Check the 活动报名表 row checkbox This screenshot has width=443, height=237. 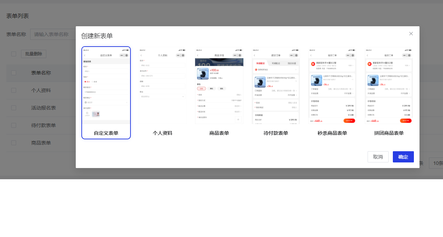coord(14,108)
